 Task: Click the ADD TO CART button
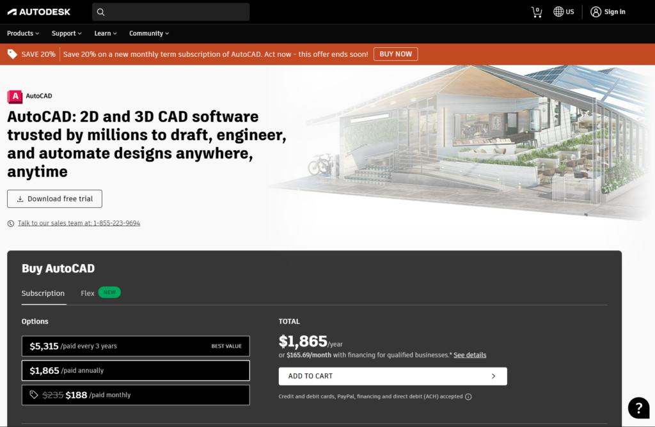coord(393,376)
